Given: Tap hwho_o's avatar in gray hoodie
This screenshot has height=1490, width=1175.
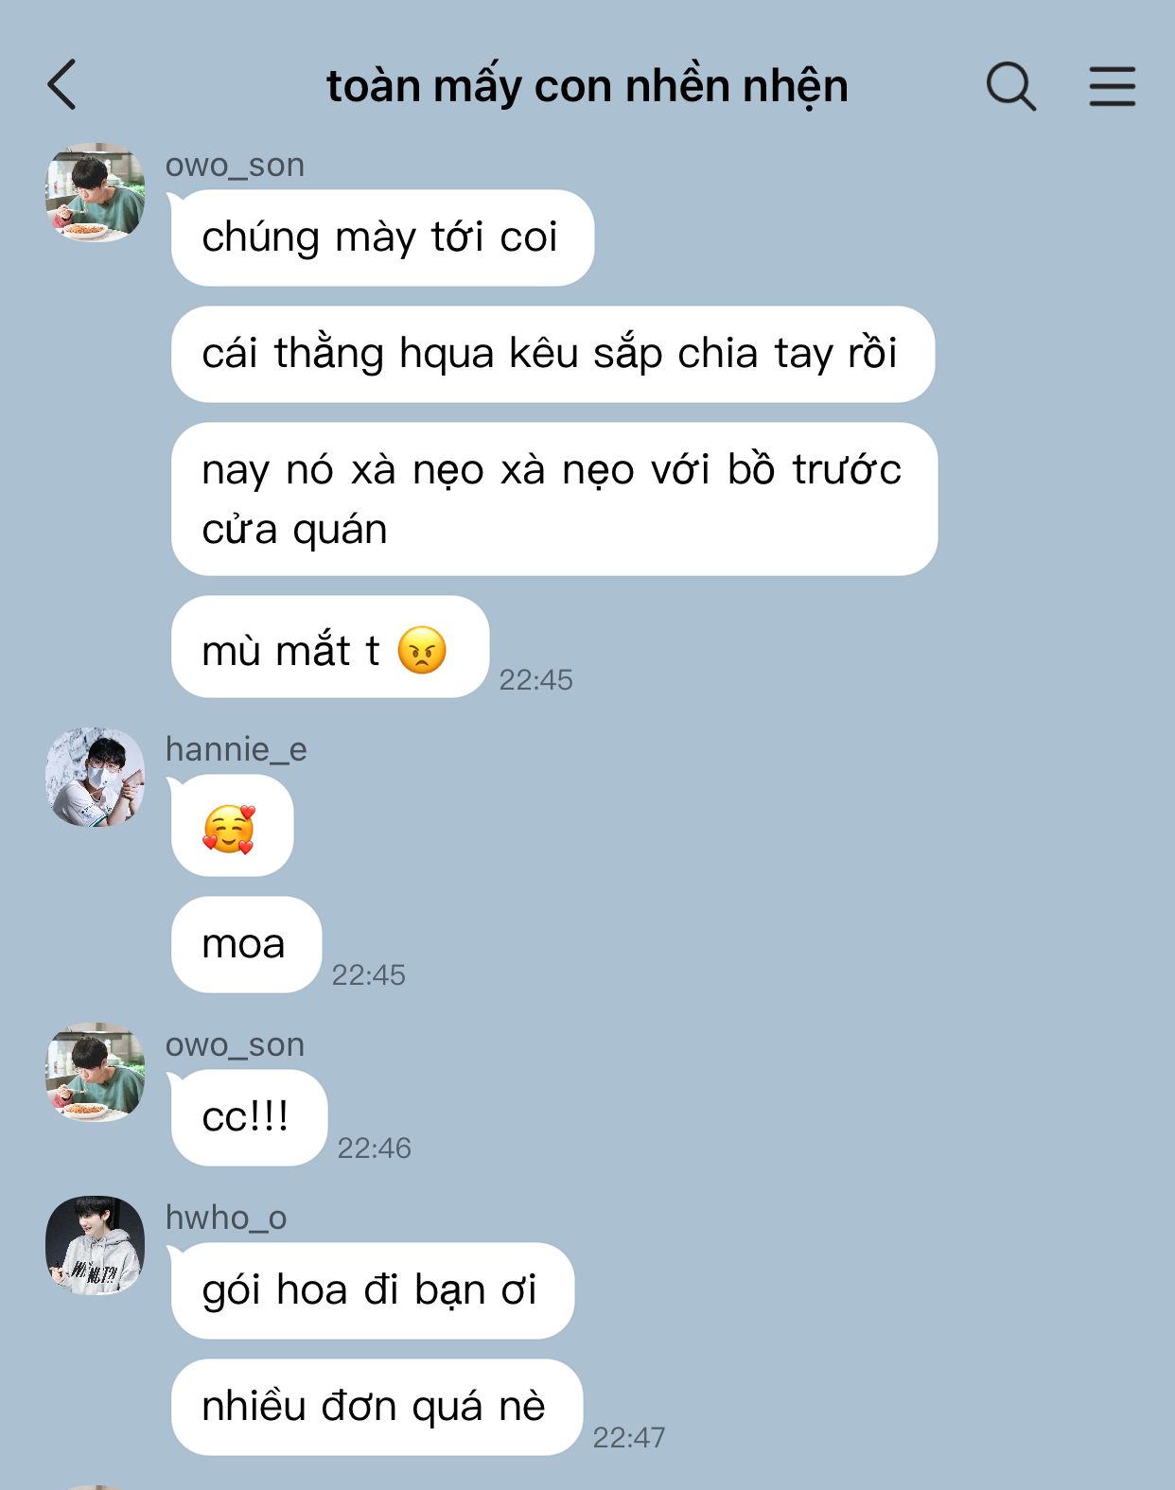Looking at the screenshot, I should click(95, 1245).
